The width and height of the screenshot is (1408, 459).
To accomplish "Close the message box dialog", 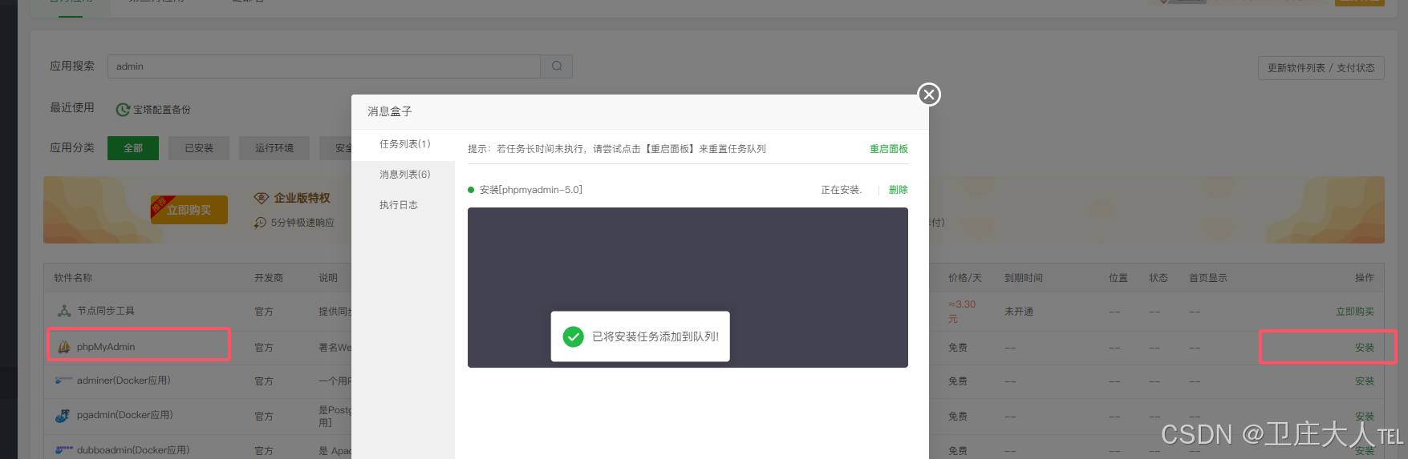I will pyautogui.click(x=929, y=95).
